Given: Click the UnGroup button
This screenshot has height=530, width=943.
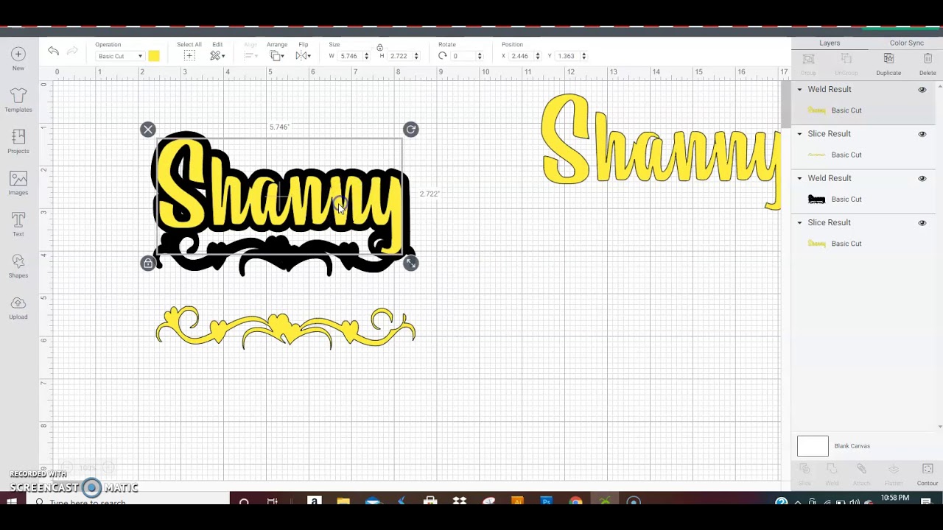Looking at the screenshot, I should pos(846,63).
